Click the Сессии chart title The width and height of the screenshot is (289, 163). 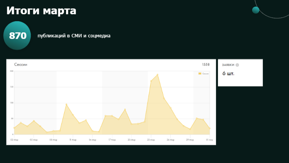coord(21,65)
